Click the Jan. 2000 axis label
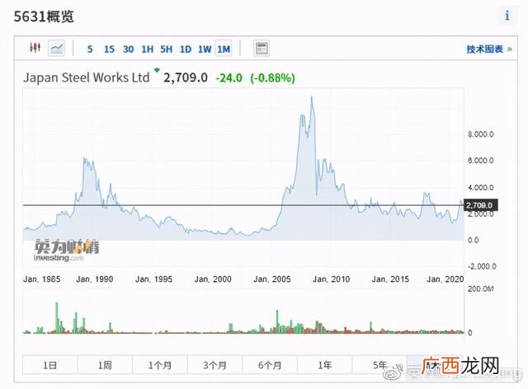Image resolution: width=528 pixels, height=389 pixels. coord(213,279)
